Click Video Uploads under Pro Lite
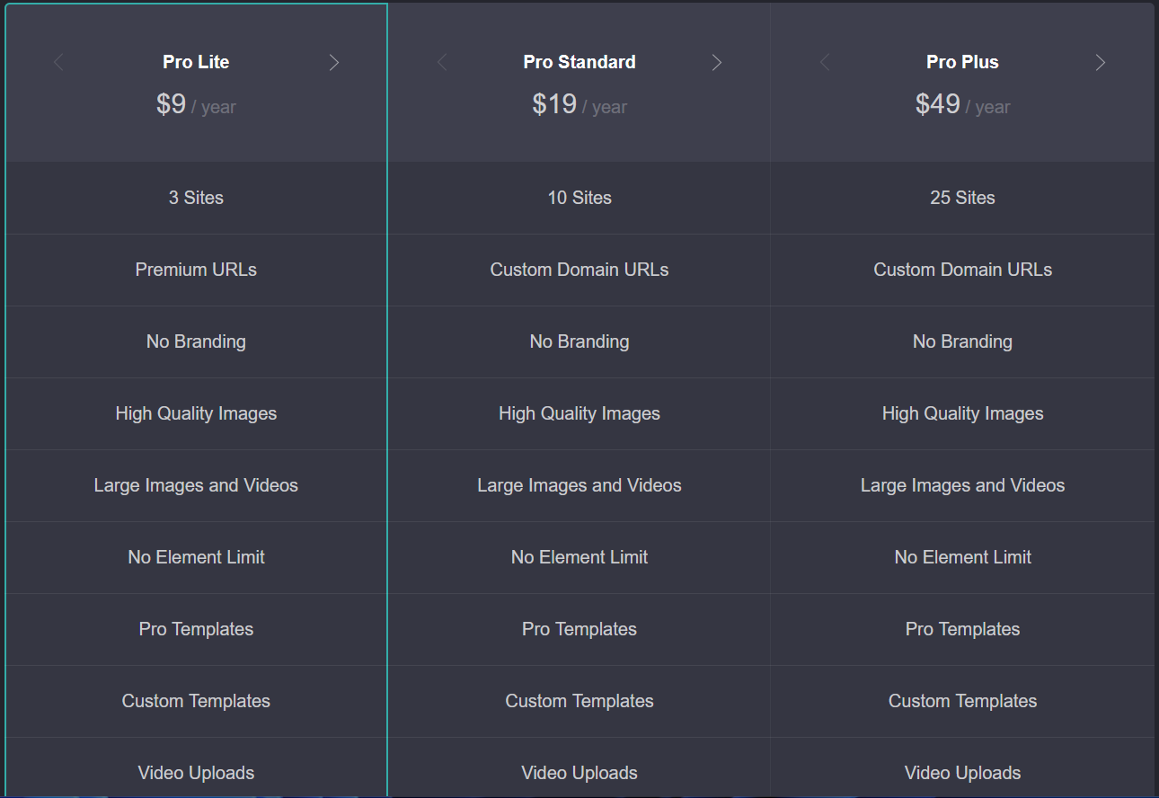1159x798 pixels. tap(196, 773)
